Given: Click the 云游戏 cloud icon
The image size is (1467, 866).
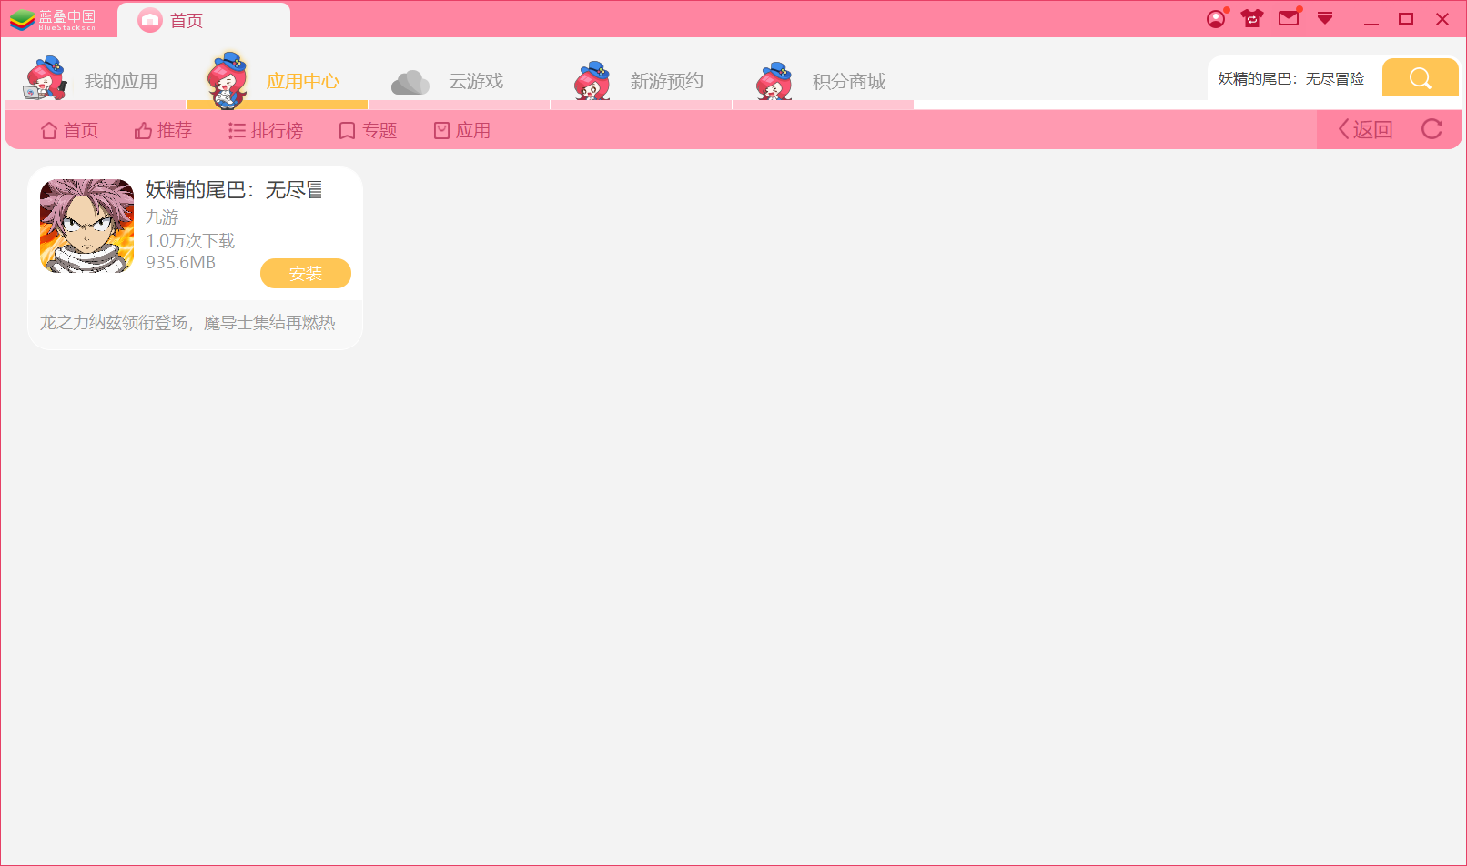Looking at the screenshot, I should coord(410,82).
